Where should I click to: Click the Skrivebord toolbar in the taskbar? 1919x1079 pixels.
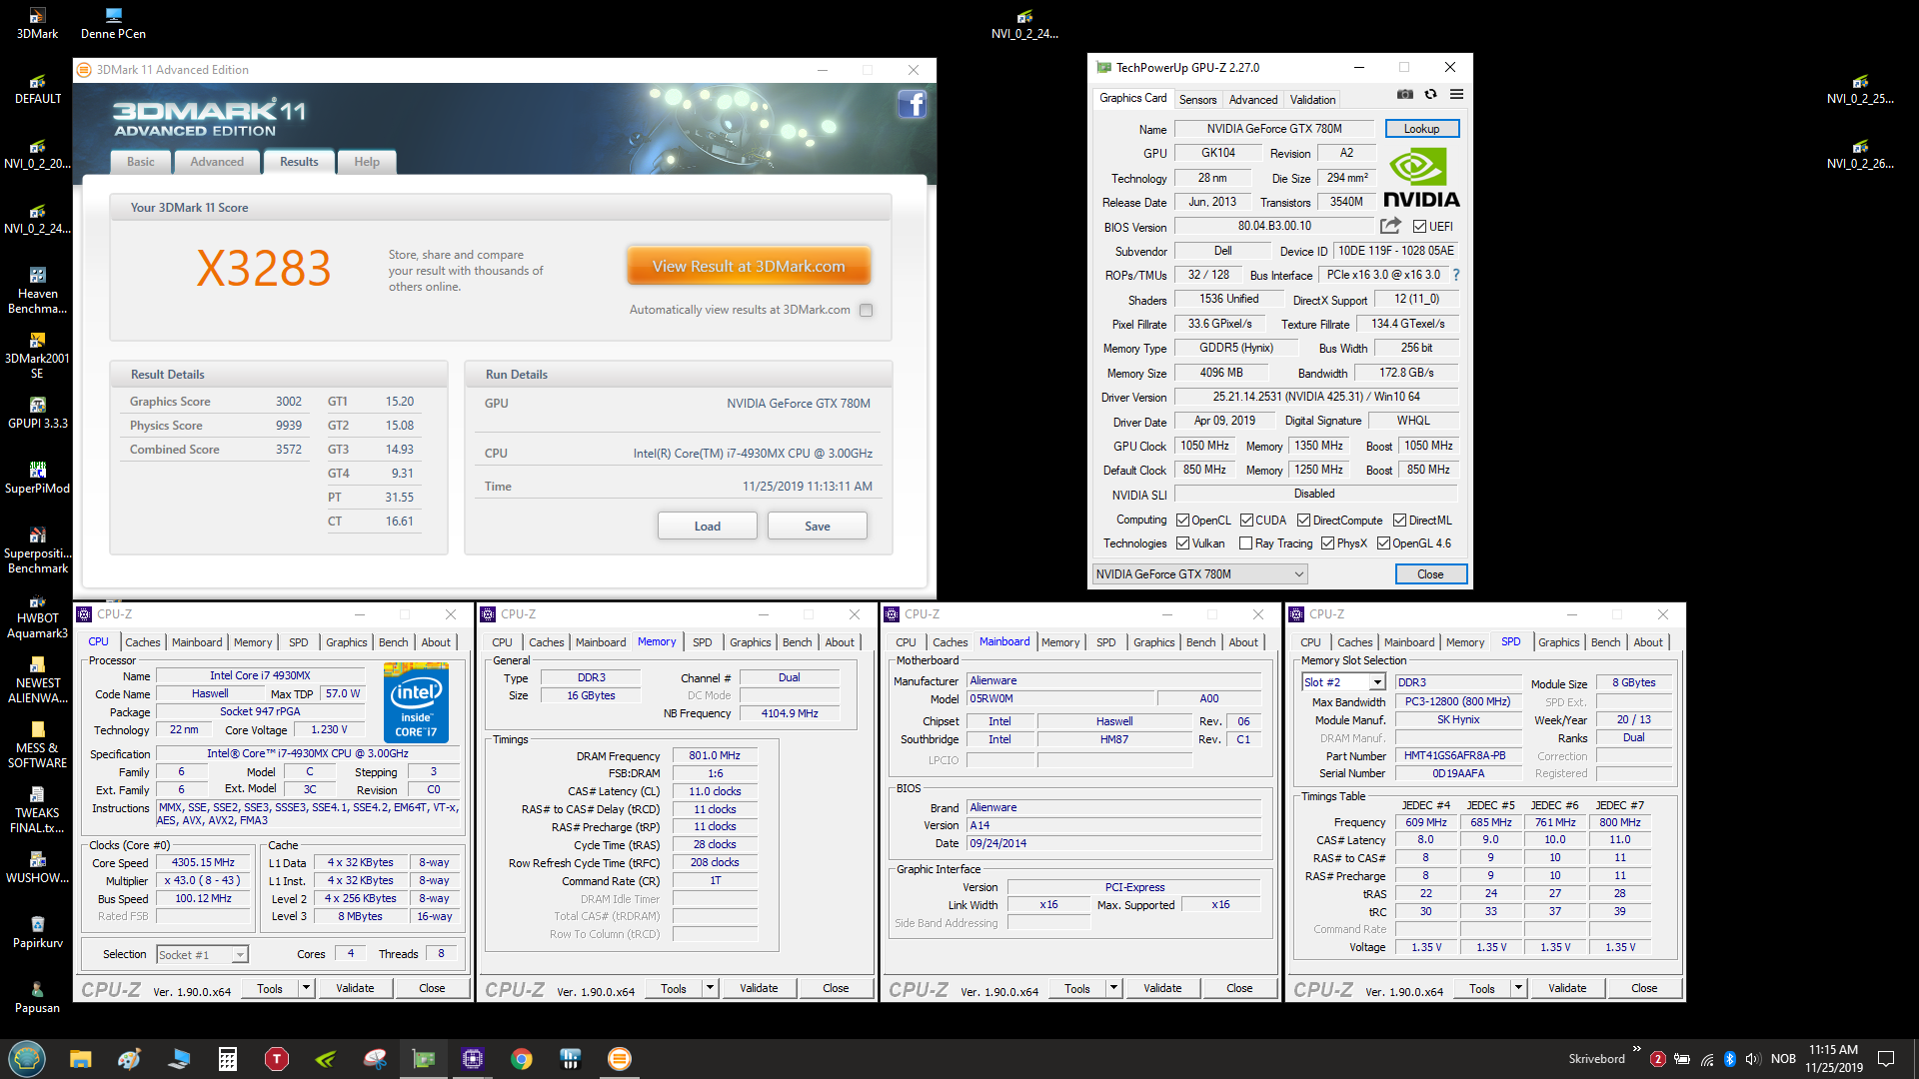pyautogui.click(x=1596, y=1059)
